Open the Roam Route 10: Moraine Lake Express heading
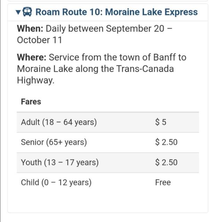This screenshot has width=216, height=222. [116, 12]
